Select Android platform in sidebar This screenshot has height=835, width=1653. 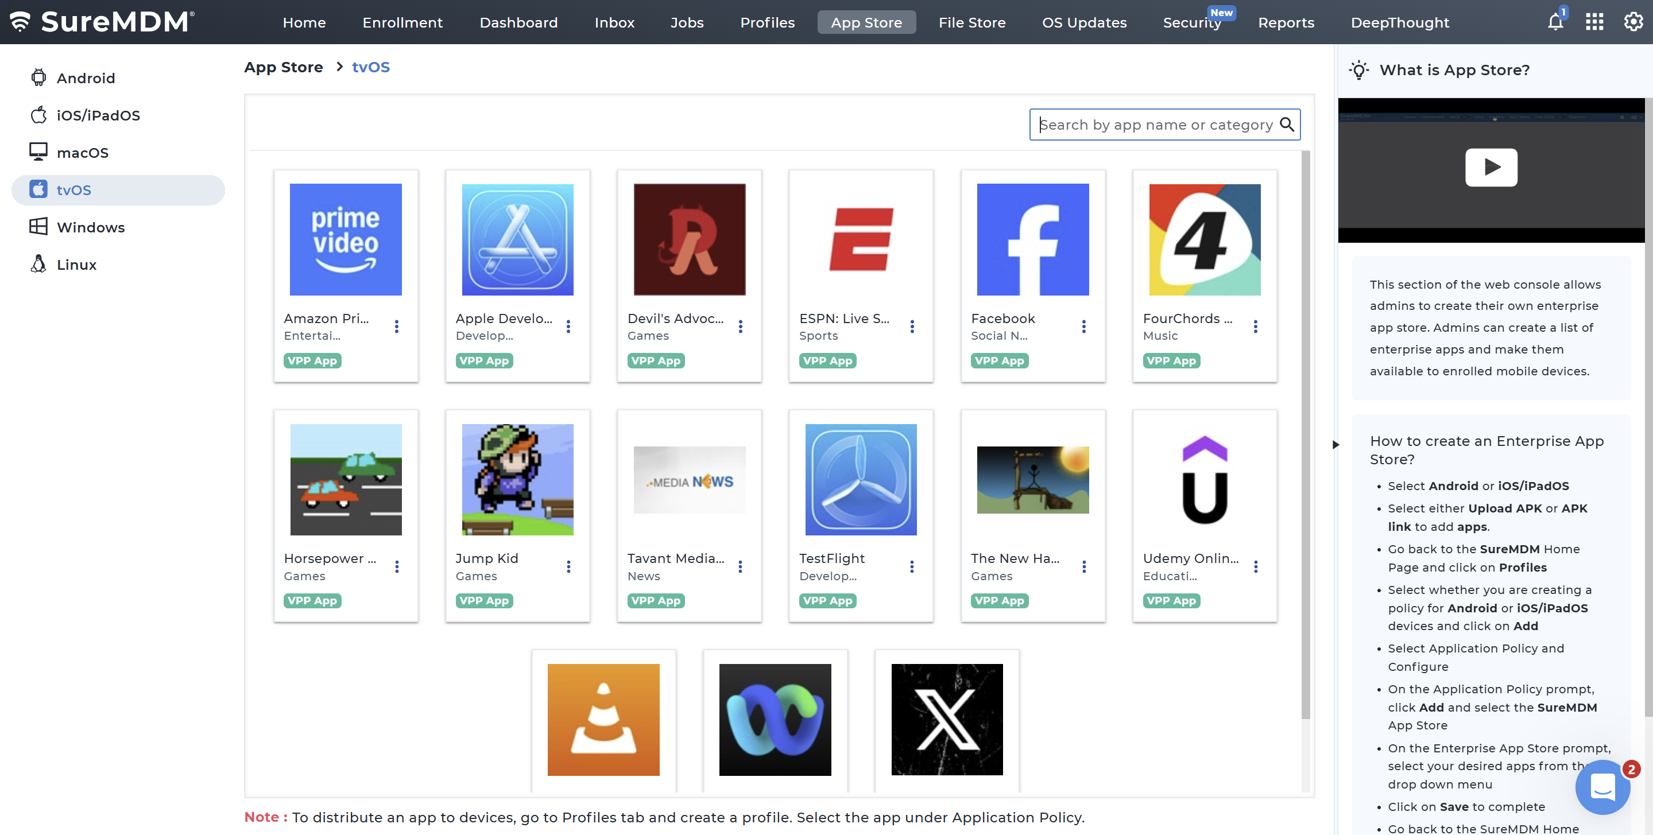point(118,77)
